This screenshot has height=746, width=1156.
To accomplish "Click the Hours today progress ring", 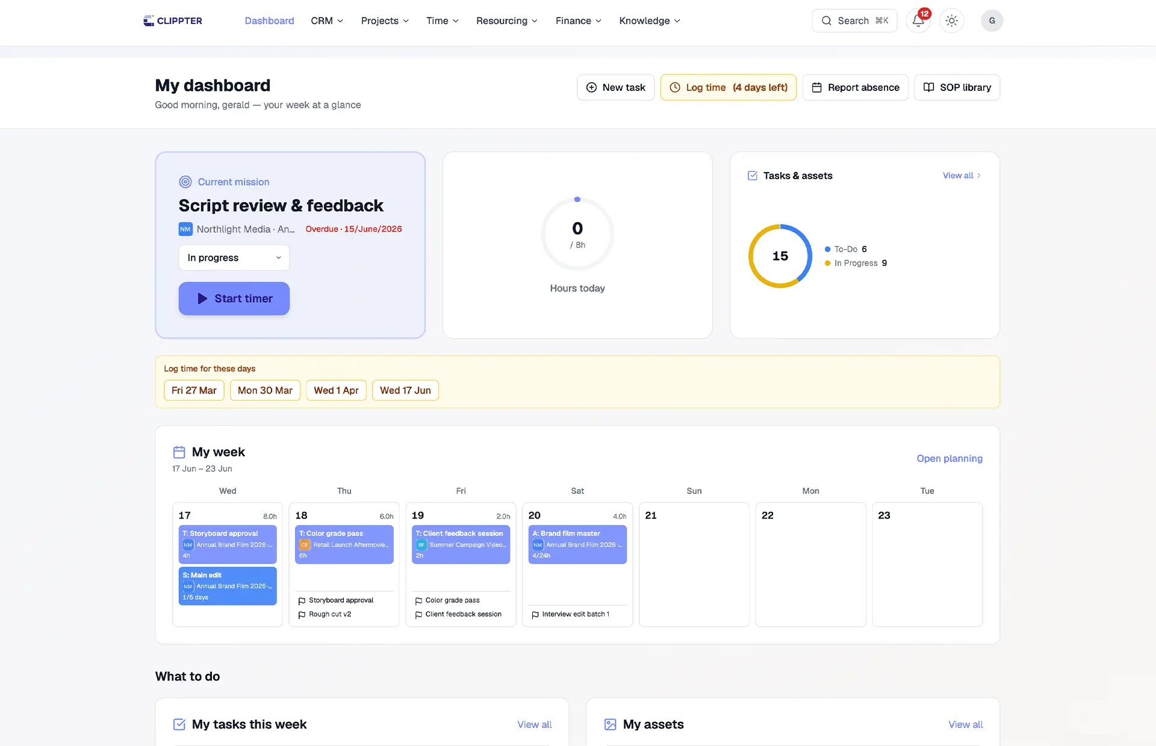I will coord(577,235).
